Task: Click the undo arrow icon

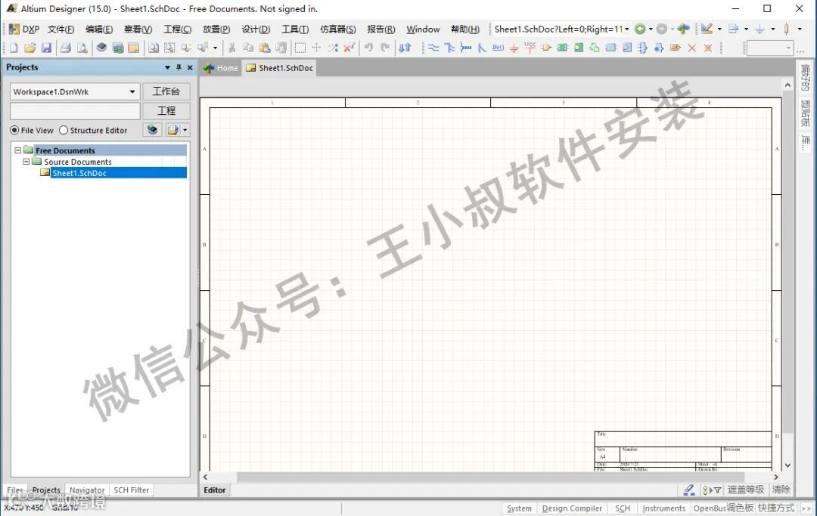Action: [368, 48]
